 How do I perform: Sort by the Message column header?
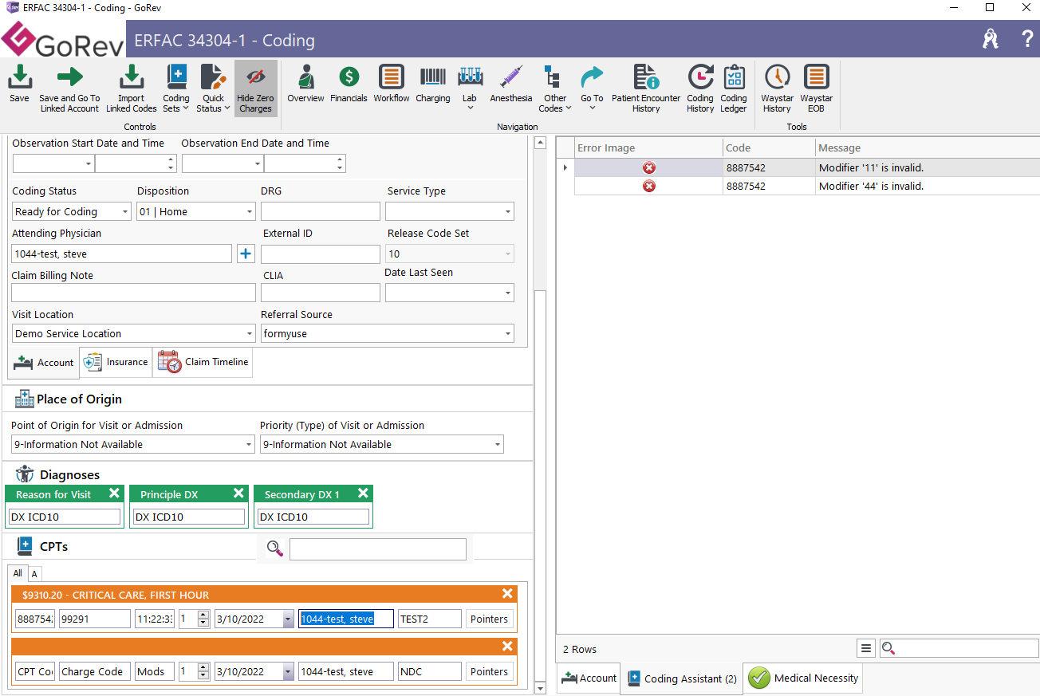(928, 147)
